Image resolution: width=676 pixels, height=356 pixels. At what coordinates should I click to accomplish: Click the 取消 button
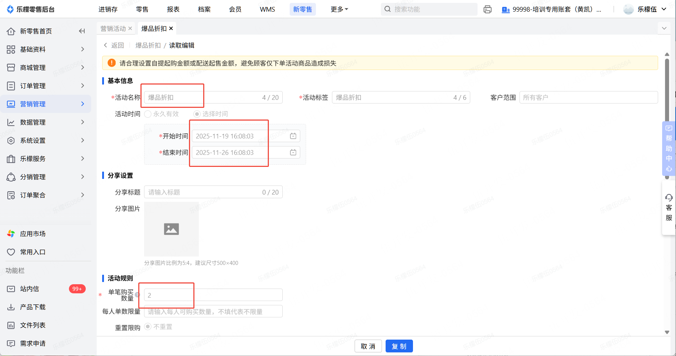(x=368, y=346)
